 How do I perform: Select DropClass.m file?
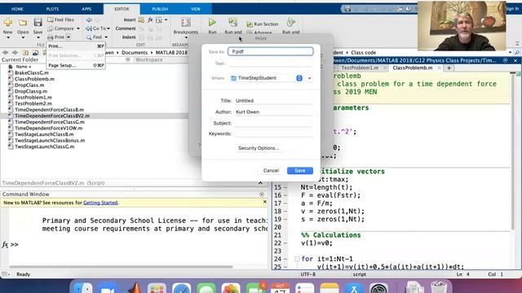coord(29,85)
